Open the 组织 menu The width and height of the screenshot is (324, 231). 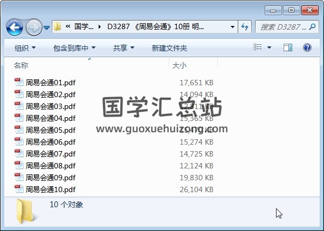point(25,48)
